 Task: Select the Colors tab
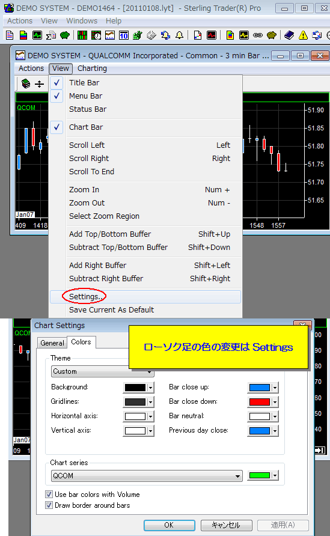tap(81, 342)
